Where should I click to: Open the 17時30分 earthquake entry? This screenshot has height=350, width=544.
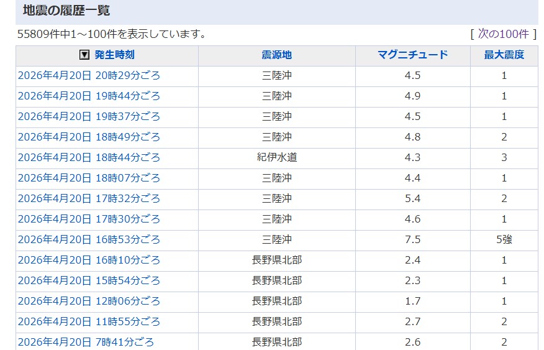[89, 219]
